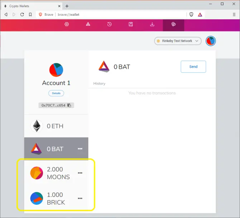
Task: Open Brave settings gear in the pink toolbar
Action: [67, 24]
